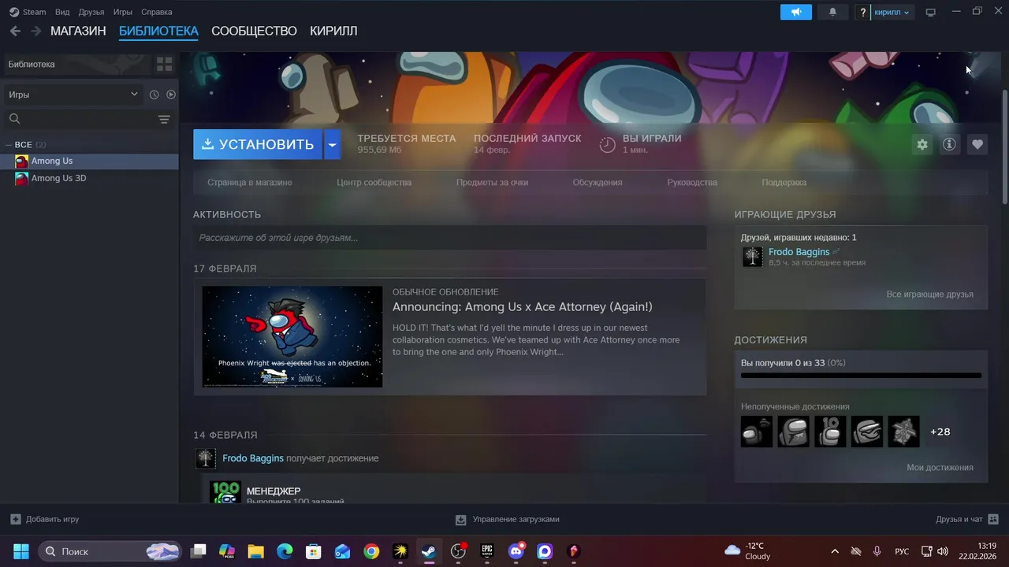Open Microsoft Store from the taskbar

click(x=314, y=551)
